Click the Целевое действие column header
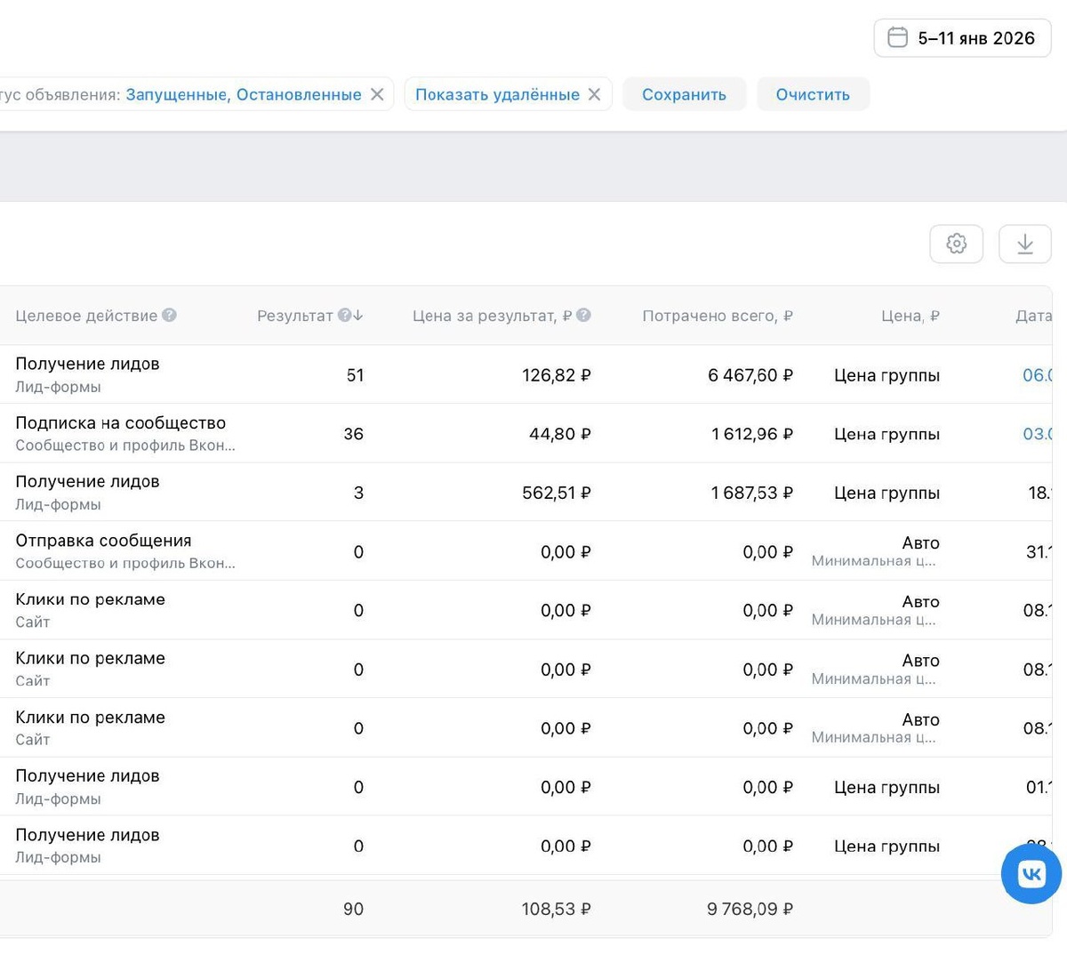The image size is (1067, 955). (86, 316)
